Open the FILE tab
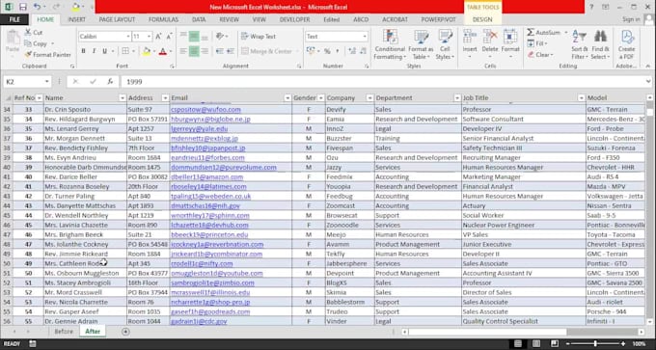Viewport: 656px width, 350px height. click(x=14, y=19)
